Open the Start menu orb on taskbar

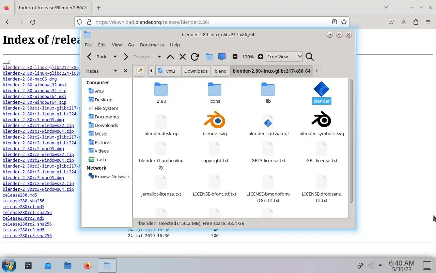point(9,265)
